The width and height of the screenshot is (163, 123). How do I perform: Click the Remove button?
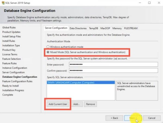pos(90,104)
